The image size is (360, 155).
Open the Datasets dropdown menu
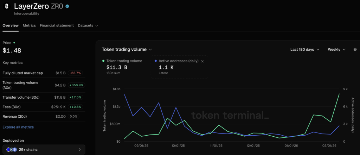[88, 25]
